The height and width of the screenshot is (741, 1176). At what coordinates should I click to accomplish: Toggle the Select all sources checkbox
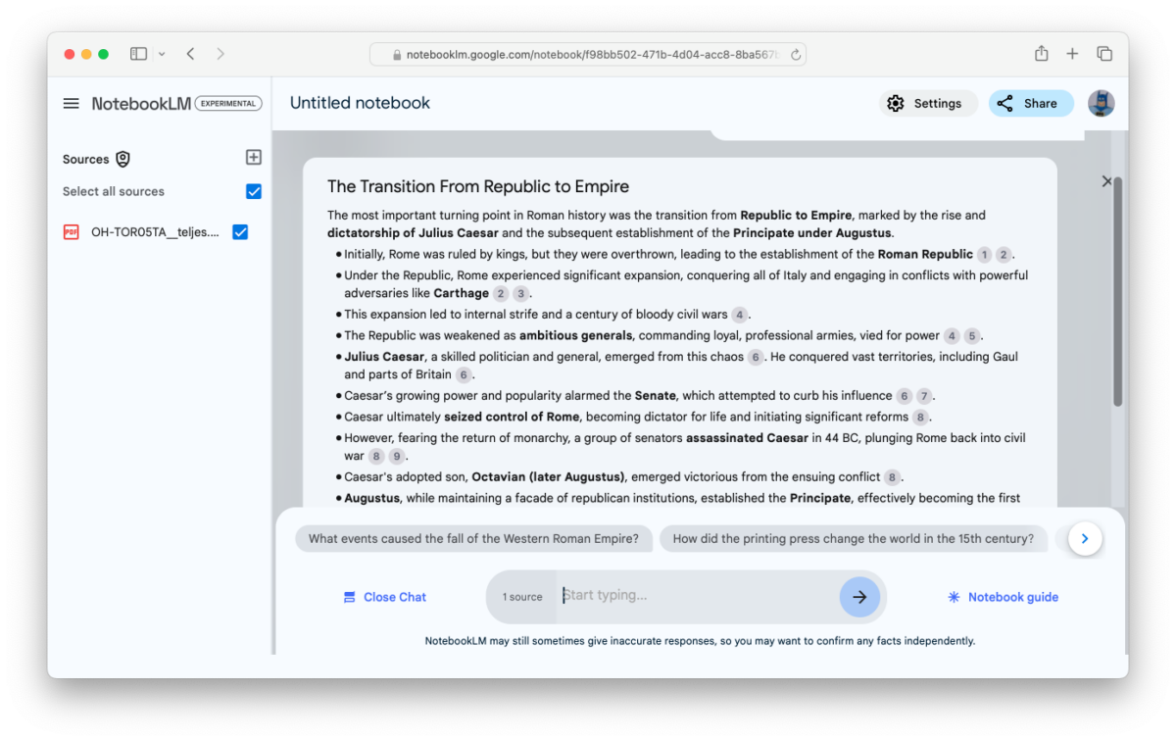pyautogui.click(x=254, y=191)
